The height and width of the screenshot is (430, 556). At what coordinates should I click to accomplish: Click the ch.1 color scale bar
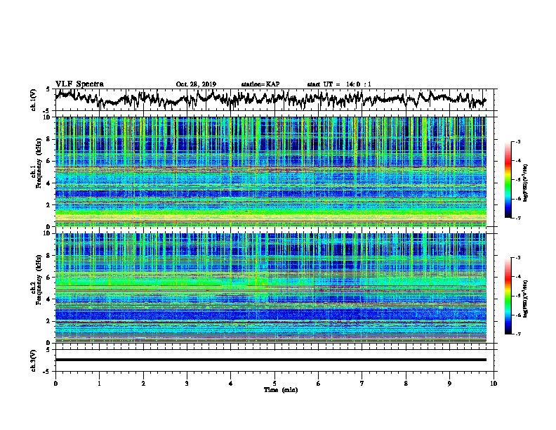(508, 180)
